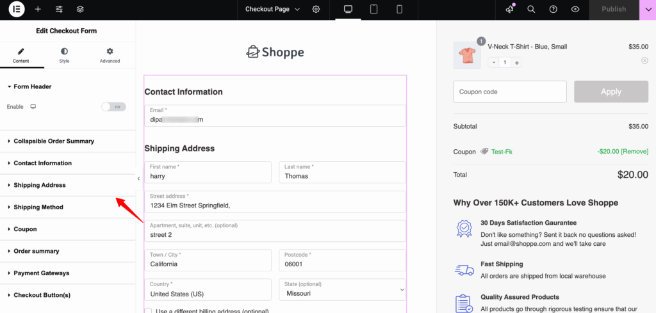Open the Structure layers icon
656x313 pixels.
pos(80,10)
